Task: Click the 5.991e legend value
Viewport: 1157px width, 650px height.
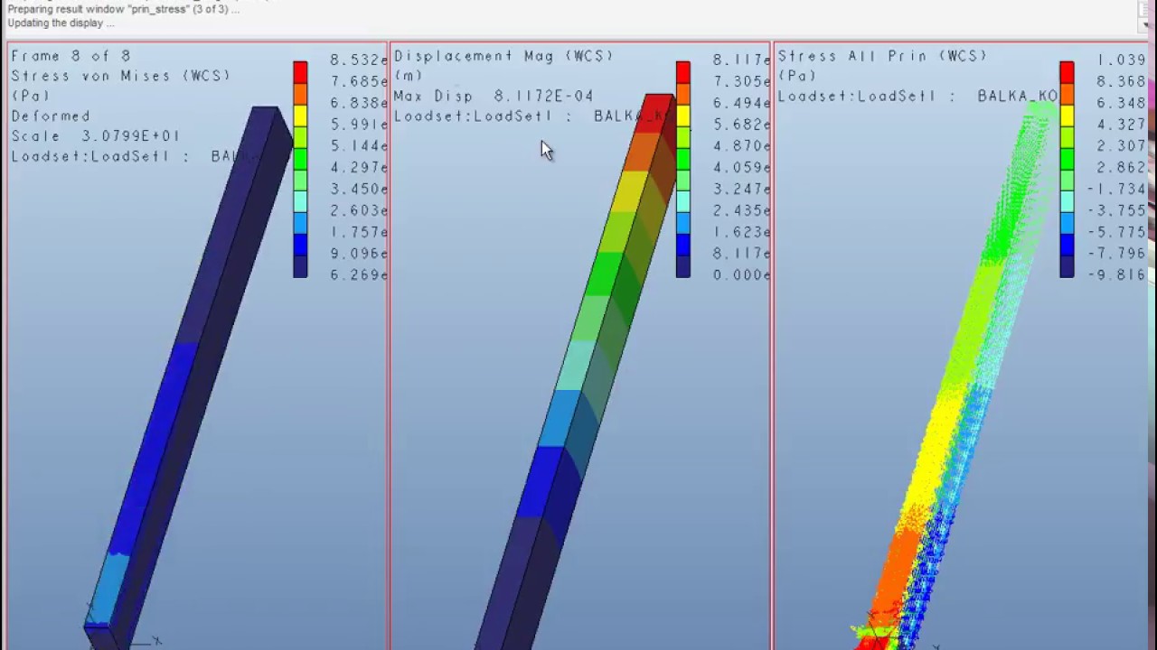Action: coord(359,125)
